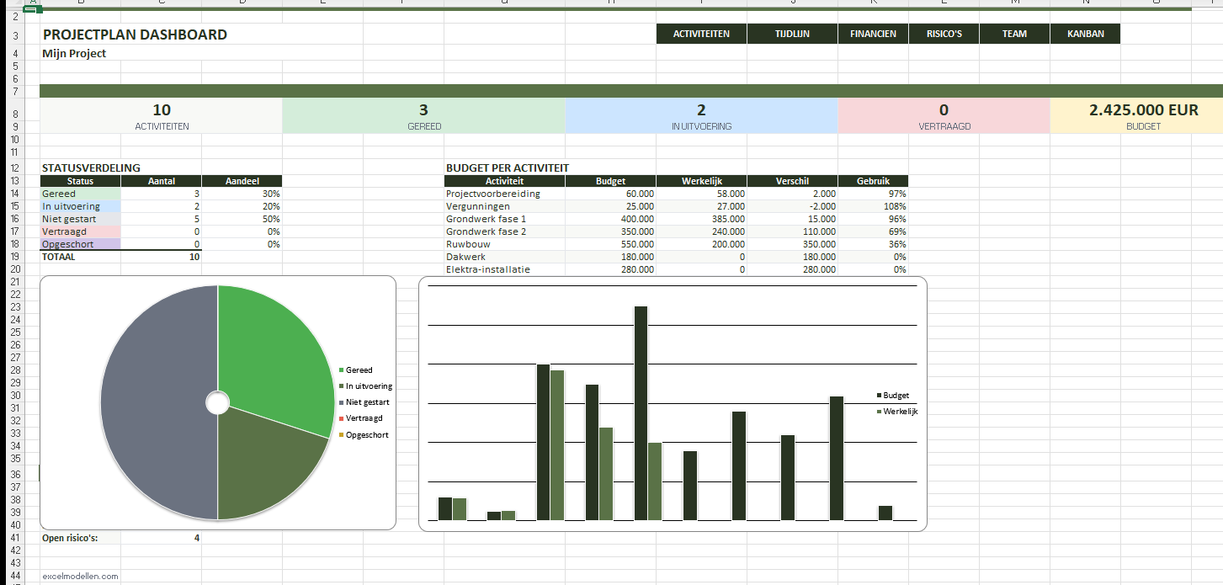
Task: Click the light green Gereed status cell
Action: coord(80,194)
